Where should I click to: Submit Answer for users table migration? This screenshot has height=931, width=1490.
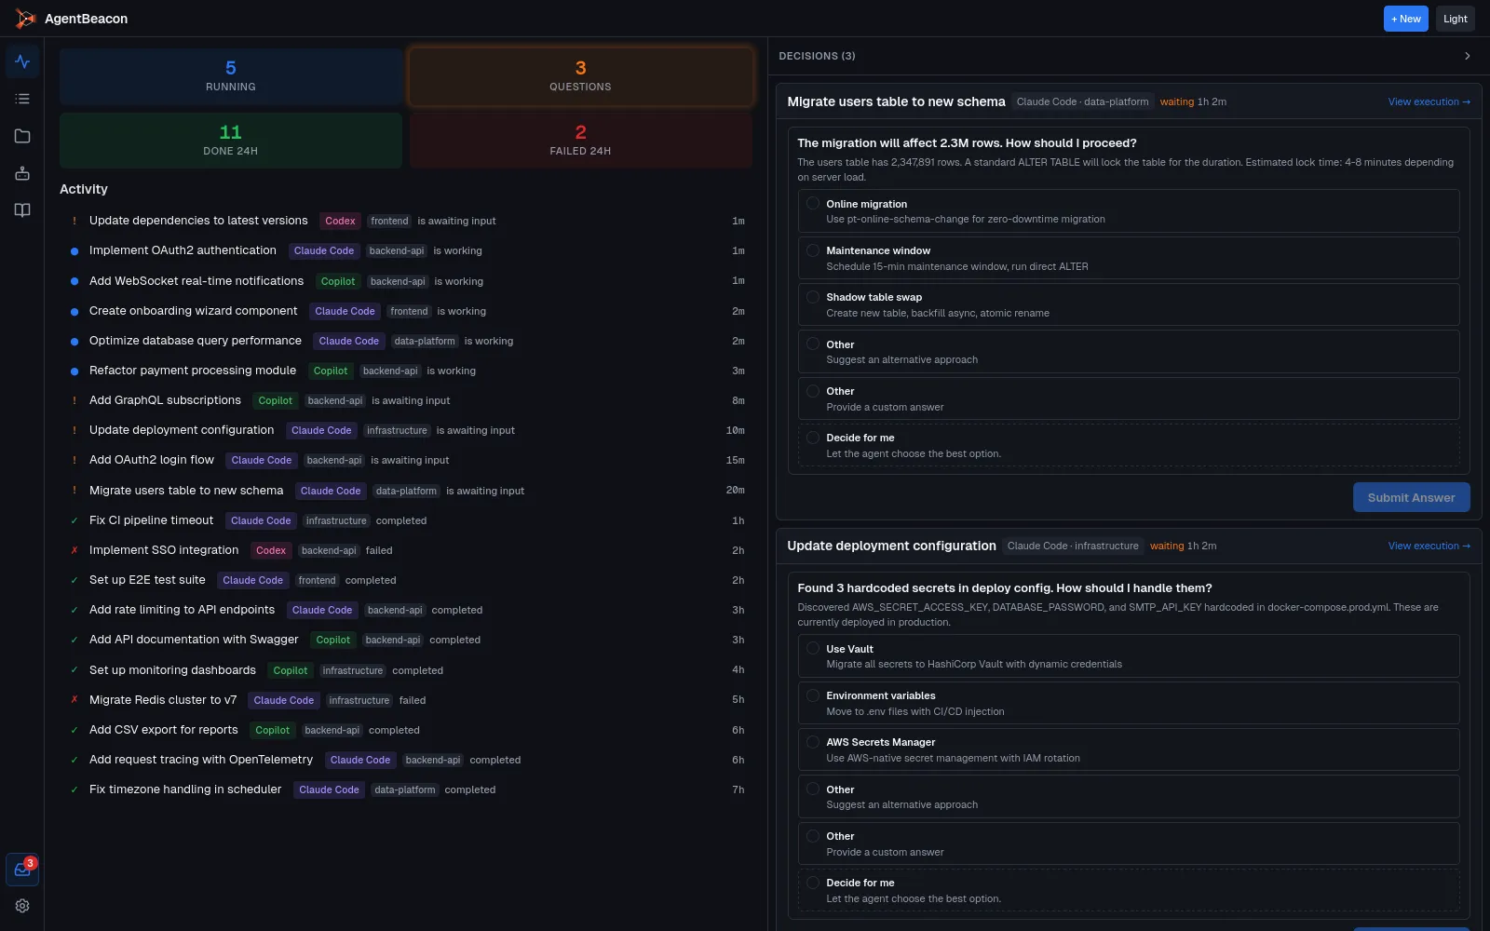[x=1411, y=497]
